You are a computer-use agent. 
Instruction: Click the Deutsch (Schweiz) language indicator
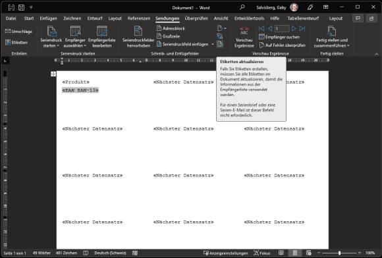point(110,253)
